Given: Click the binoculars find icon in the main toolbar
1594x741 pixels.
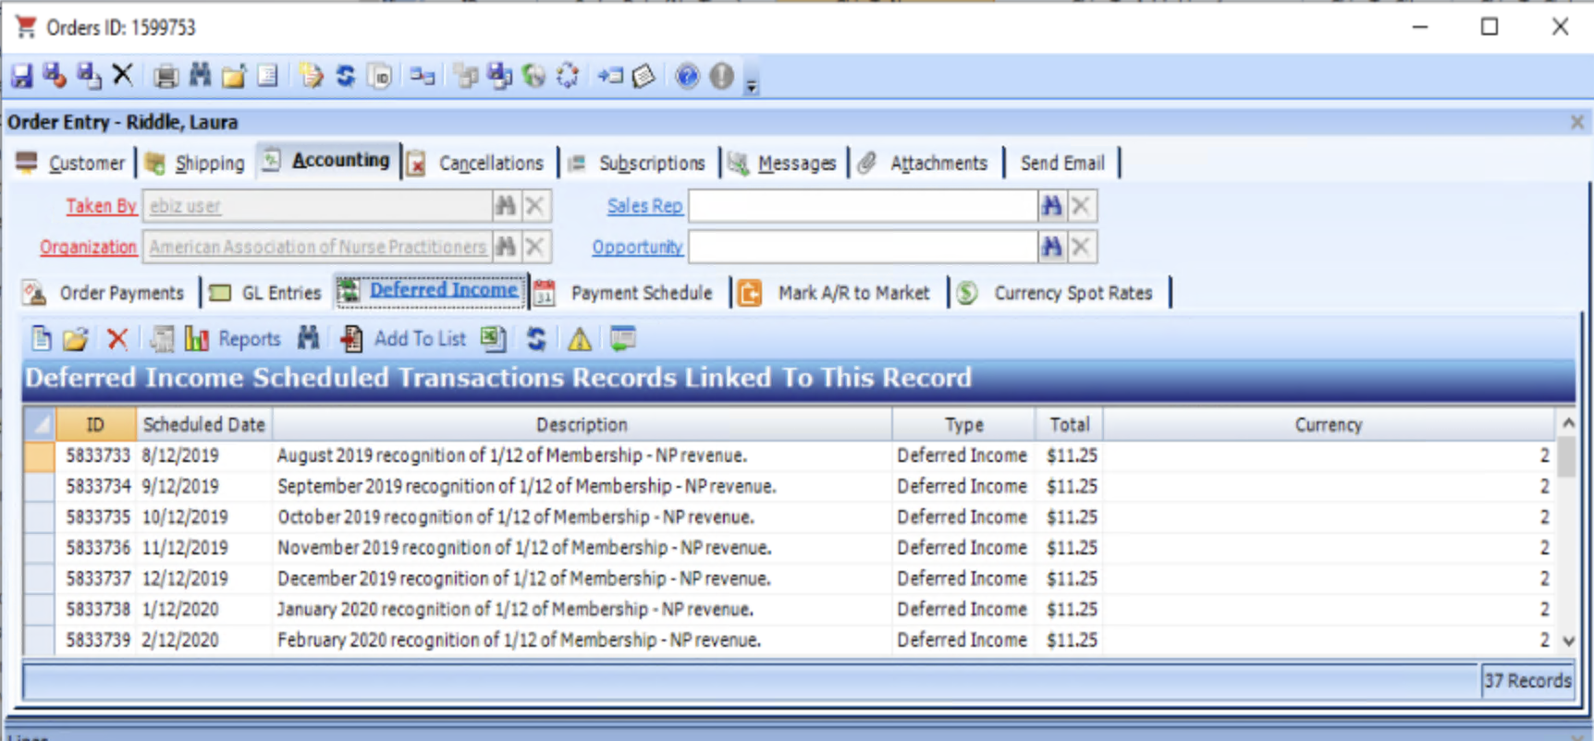Looking at the screenshot, I should (x=200, y=75).
